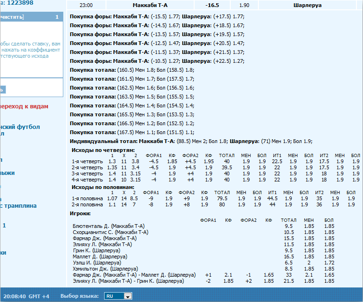The width and height of the screenshot is (363, 302).
Task: Click 1-я половина home win odds 1.07
Action: 112,198
